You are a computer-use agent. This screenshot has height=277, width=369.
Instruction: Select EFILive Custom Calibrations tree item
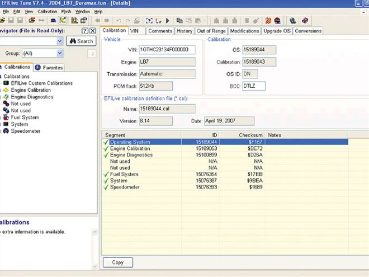42,83
